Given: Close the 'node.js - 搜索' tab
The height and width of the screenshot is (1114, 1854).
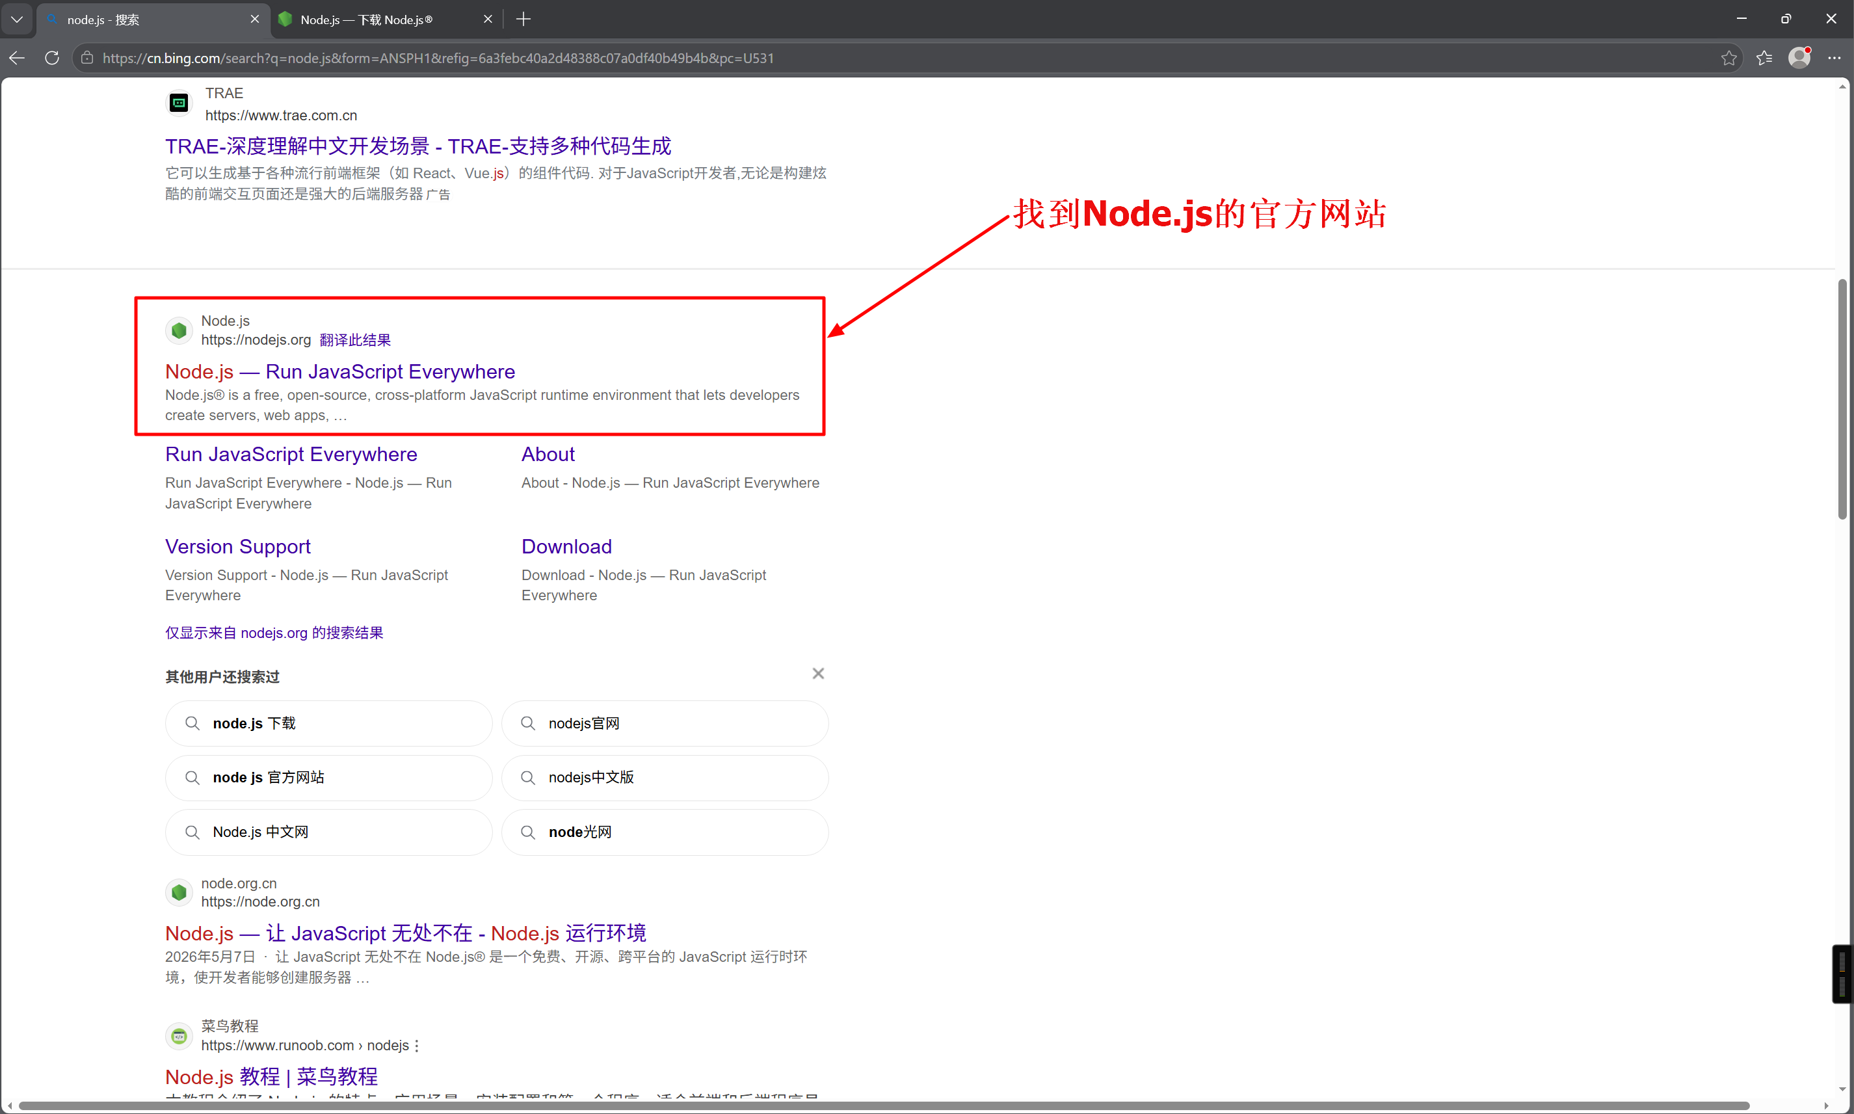Looking at the screenshot, I should coord(254,19).
